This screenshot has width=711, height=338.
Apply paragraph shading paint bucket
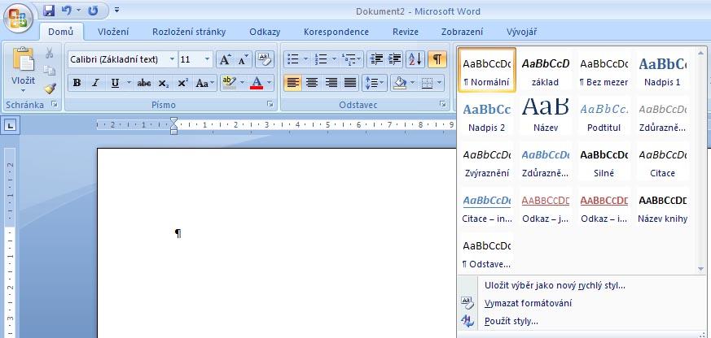point(400,83)
